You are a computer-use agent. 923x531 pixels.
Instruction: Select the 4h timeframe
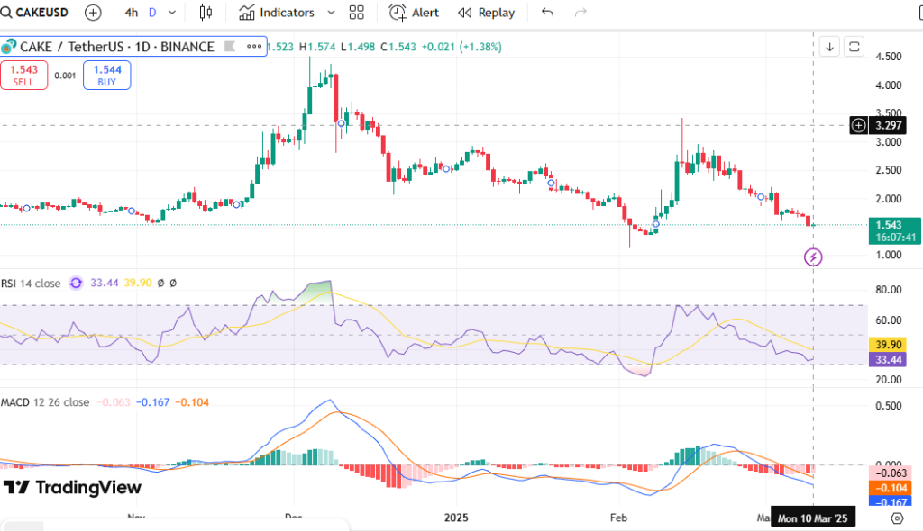pos(132,13)
